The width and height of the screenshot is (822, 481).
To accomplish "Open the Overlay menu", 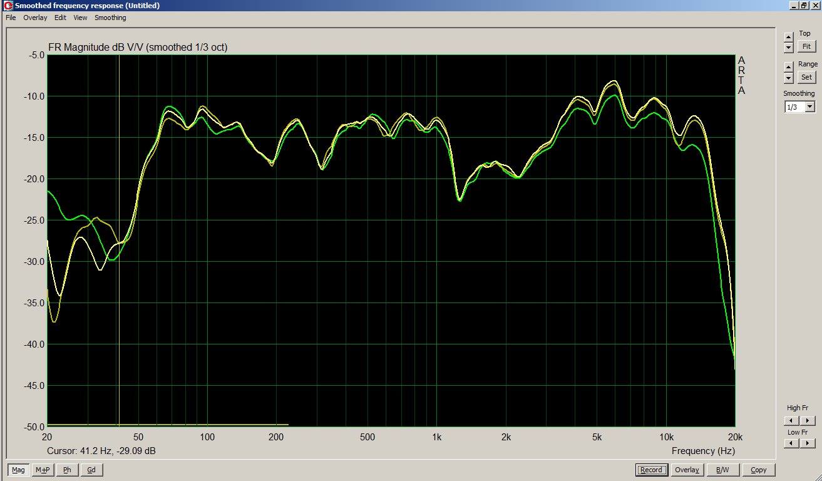I will pyautogui.click(x=35, y=18).
